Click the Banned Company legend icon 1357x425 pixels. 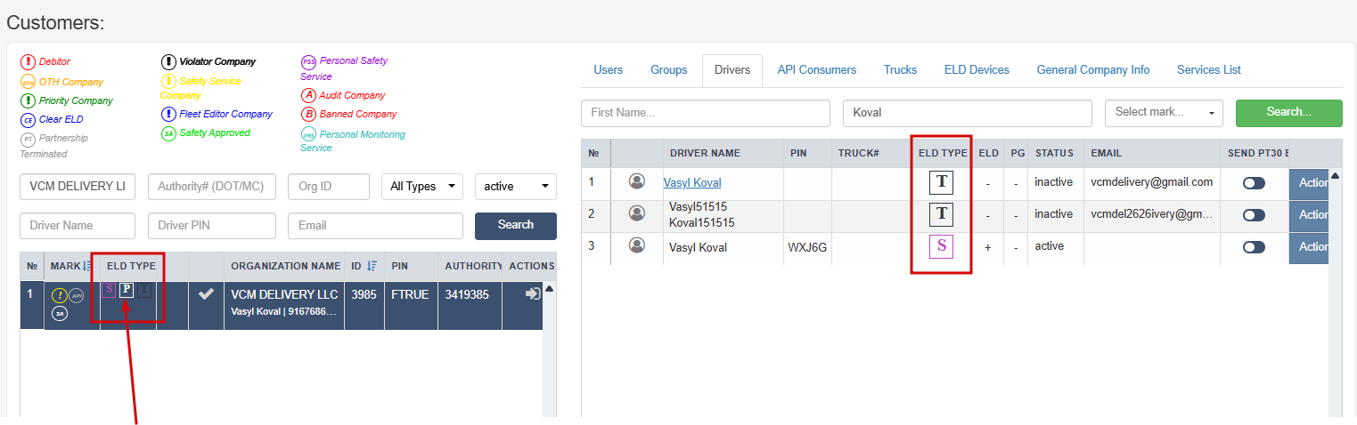308,114
